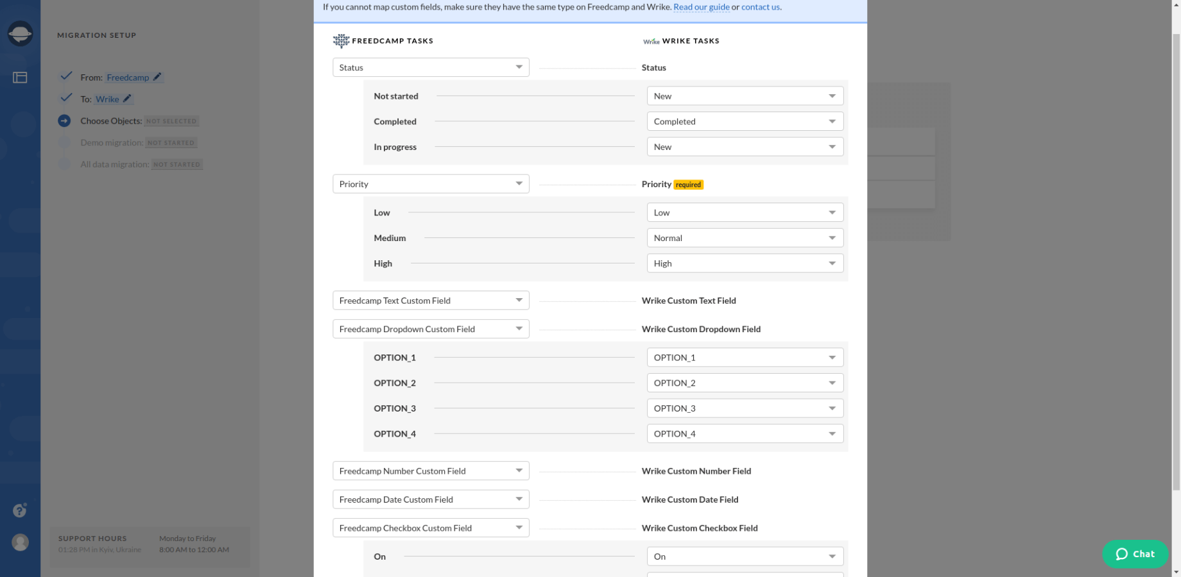Open the Freedcamp Priority field dropdown
Screen dimensions: 1181x577
click(x=431, y=184)
